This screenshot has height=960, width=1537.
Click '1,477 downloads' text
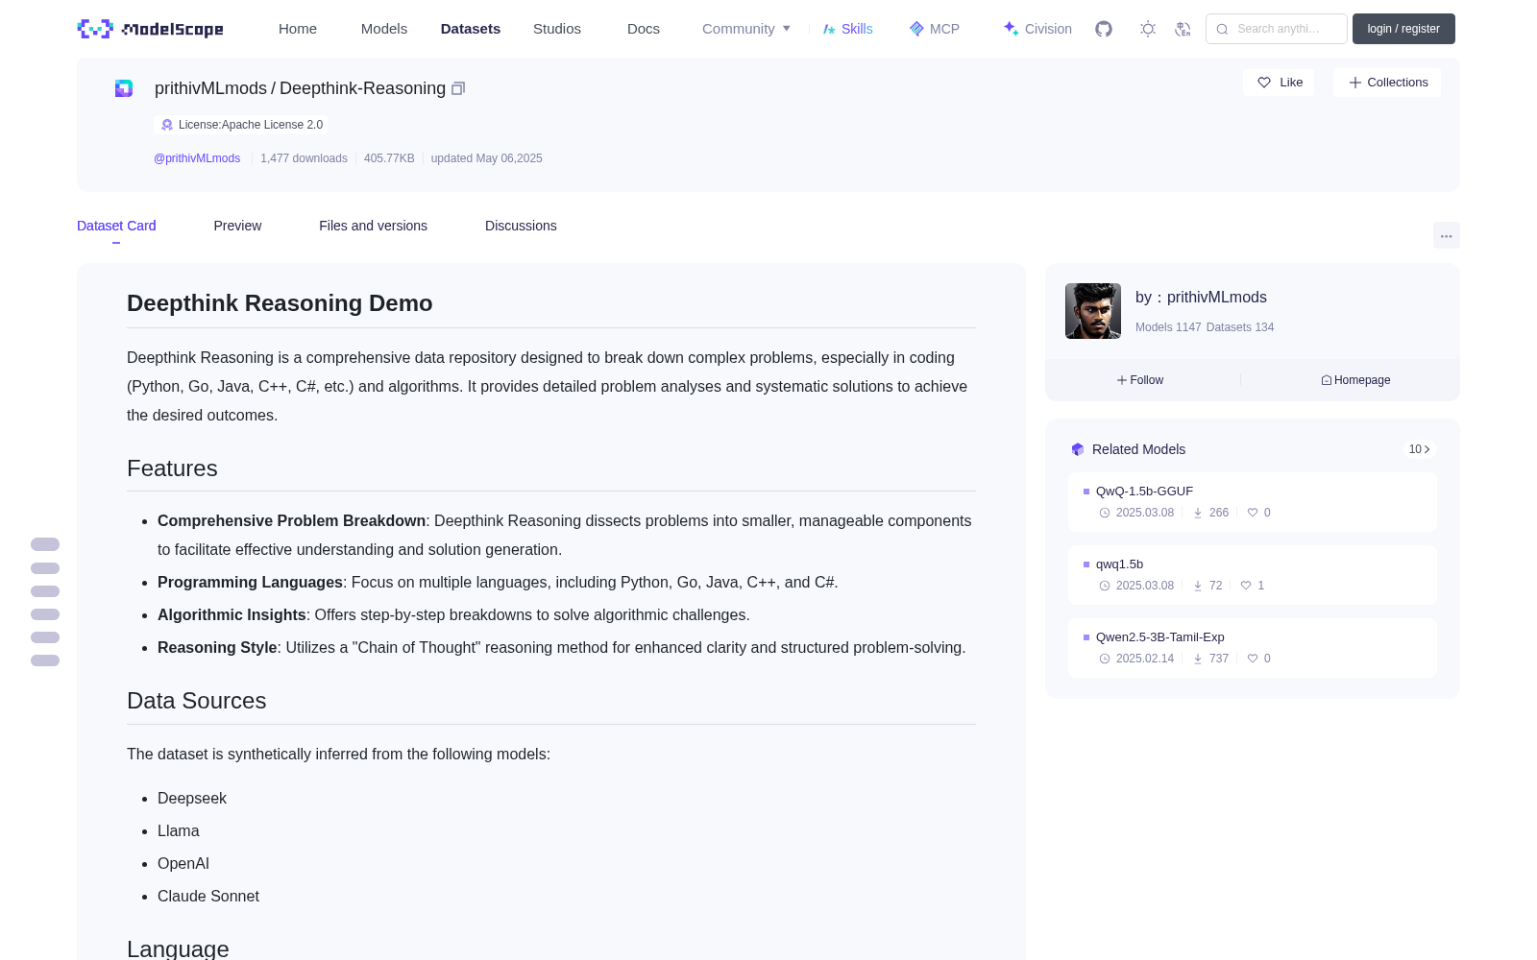304,158
